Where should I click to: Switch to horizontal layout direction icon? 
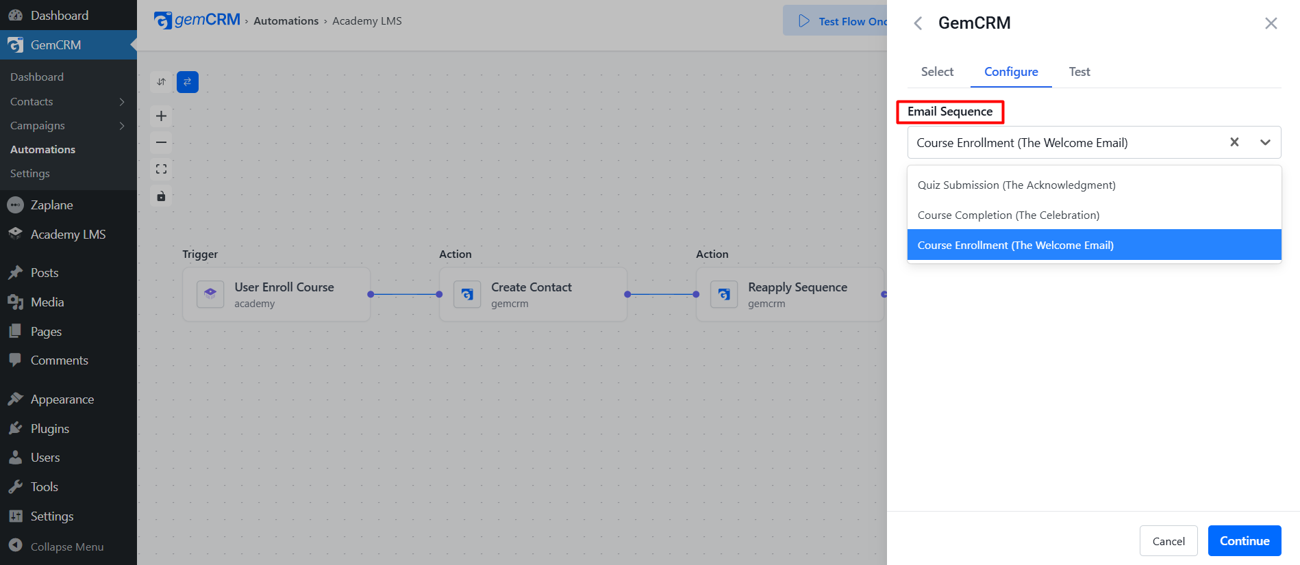pos(188,82)
